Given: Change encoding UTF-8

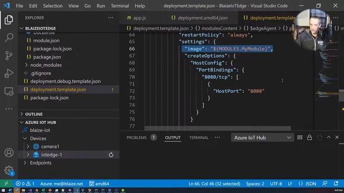Looking at the screenshot, I should [x=276, y=183].
